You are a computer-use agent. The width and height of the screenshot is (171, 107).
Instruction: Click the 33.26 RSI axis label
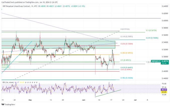pyautogui.click(x=164, y=95)
